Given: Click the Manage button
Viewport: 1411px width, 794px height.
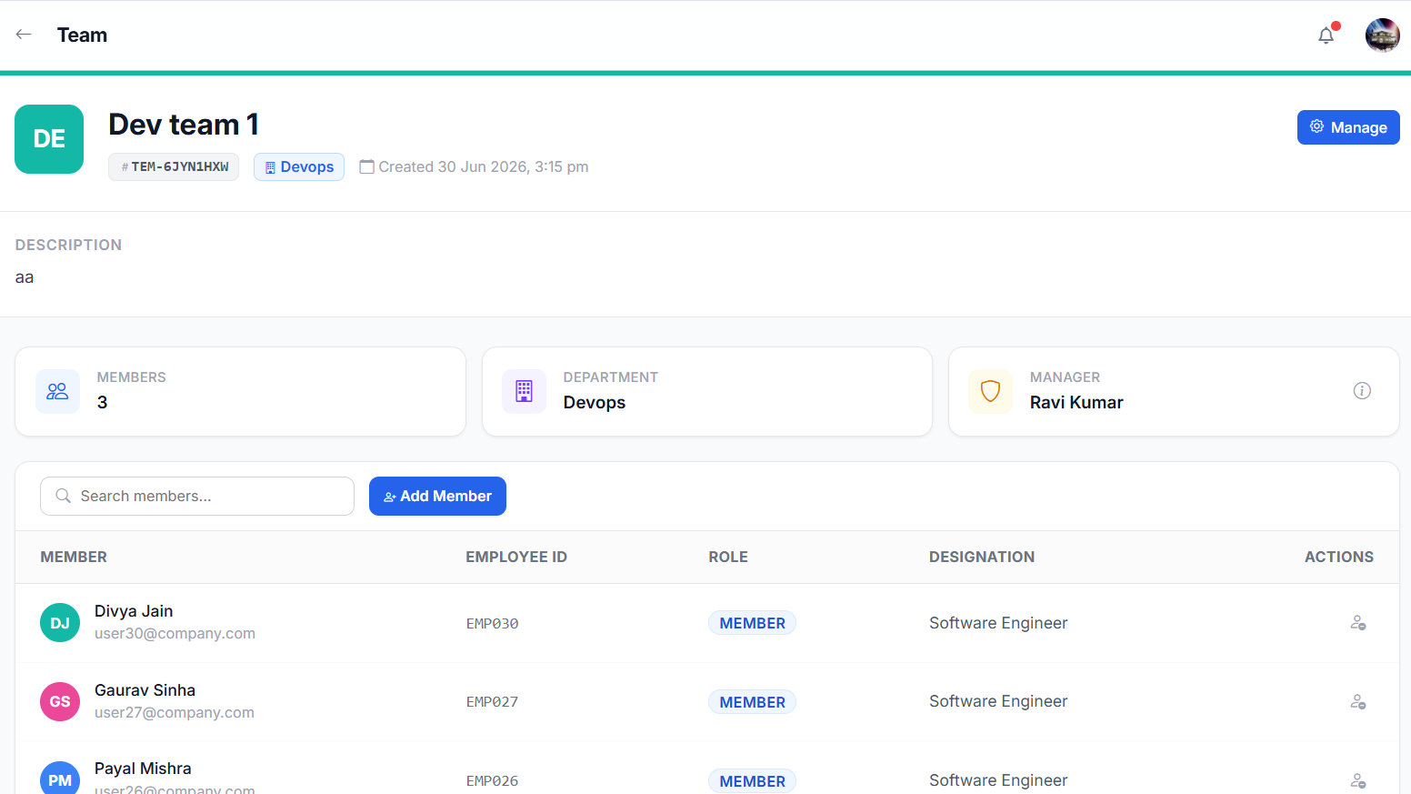Looking at the screenshot, I should coord(1348,127).
